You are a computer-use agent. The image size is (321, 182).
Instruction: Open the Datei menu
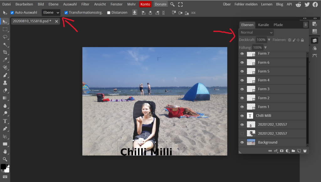tap(7, 4)
